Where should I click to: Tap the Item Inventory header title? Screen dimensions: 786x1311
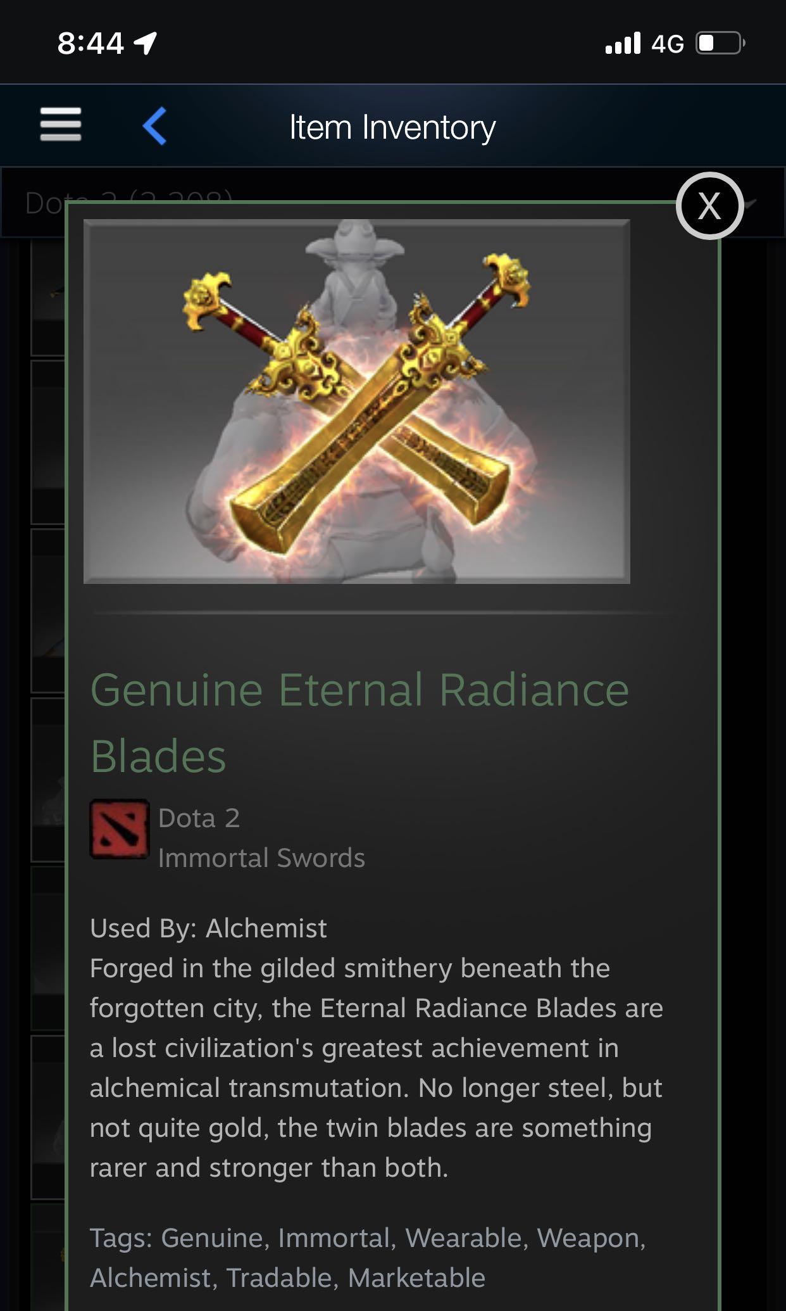point(392,127)
